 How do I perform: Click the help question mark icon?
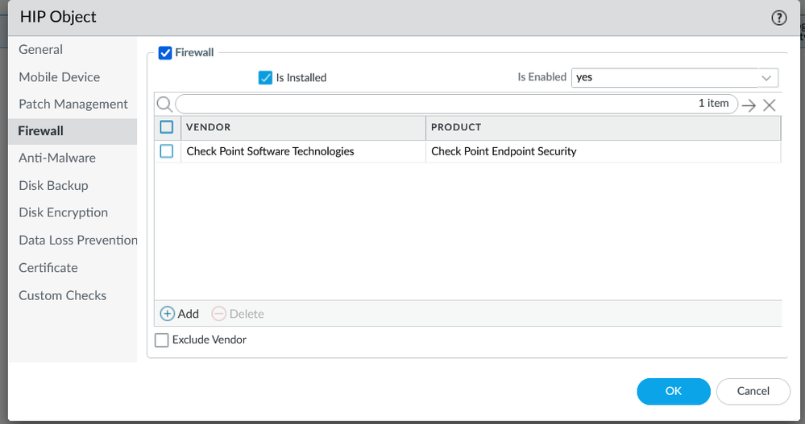pyautogui.click(x=778, y=19)
